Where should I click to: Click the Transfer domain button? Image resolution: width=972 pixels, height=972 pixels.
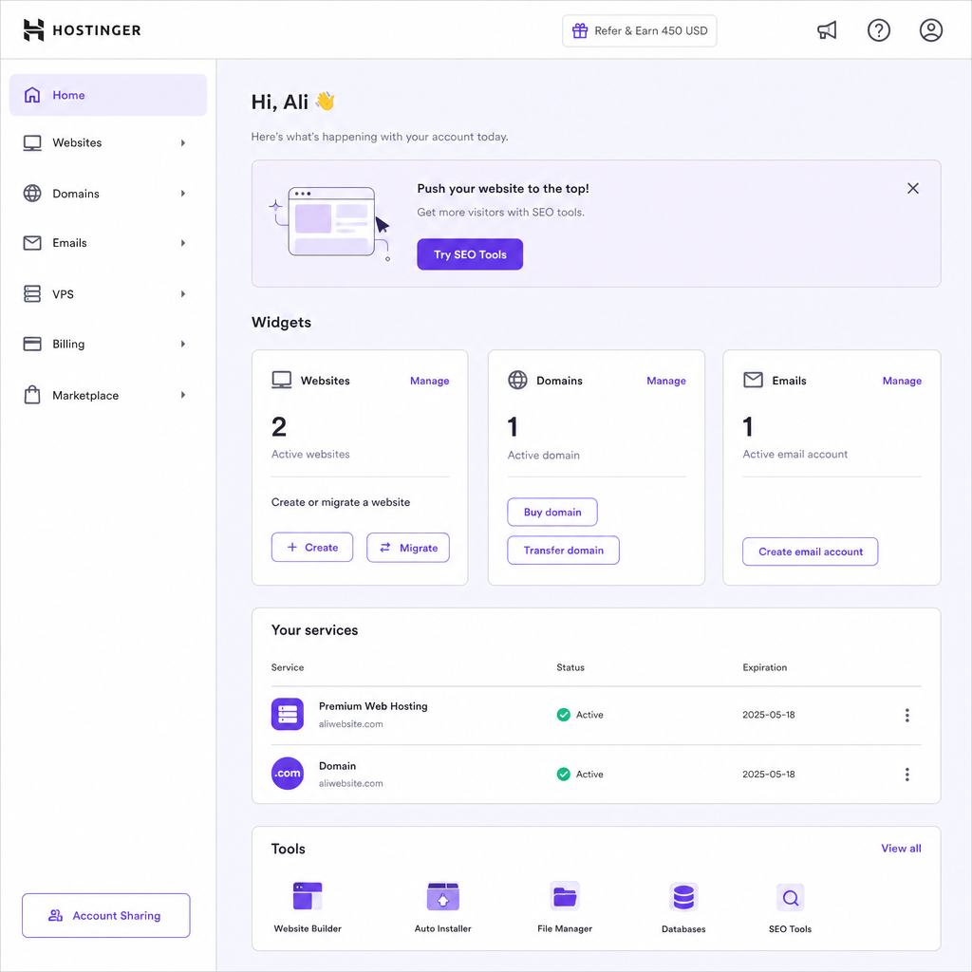tap(563, 550)
